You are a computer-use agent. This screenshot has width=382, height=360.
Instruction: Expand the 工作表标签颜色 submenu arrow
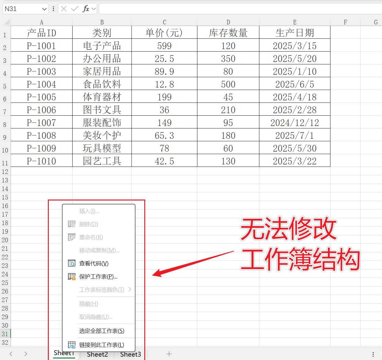pyautogui.click(x=130, y=290)
